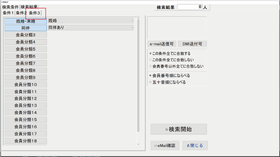Screen dimensions: 280x157
Task: Choose 五十音順にならべる sort option
Action: click(167, 82)
